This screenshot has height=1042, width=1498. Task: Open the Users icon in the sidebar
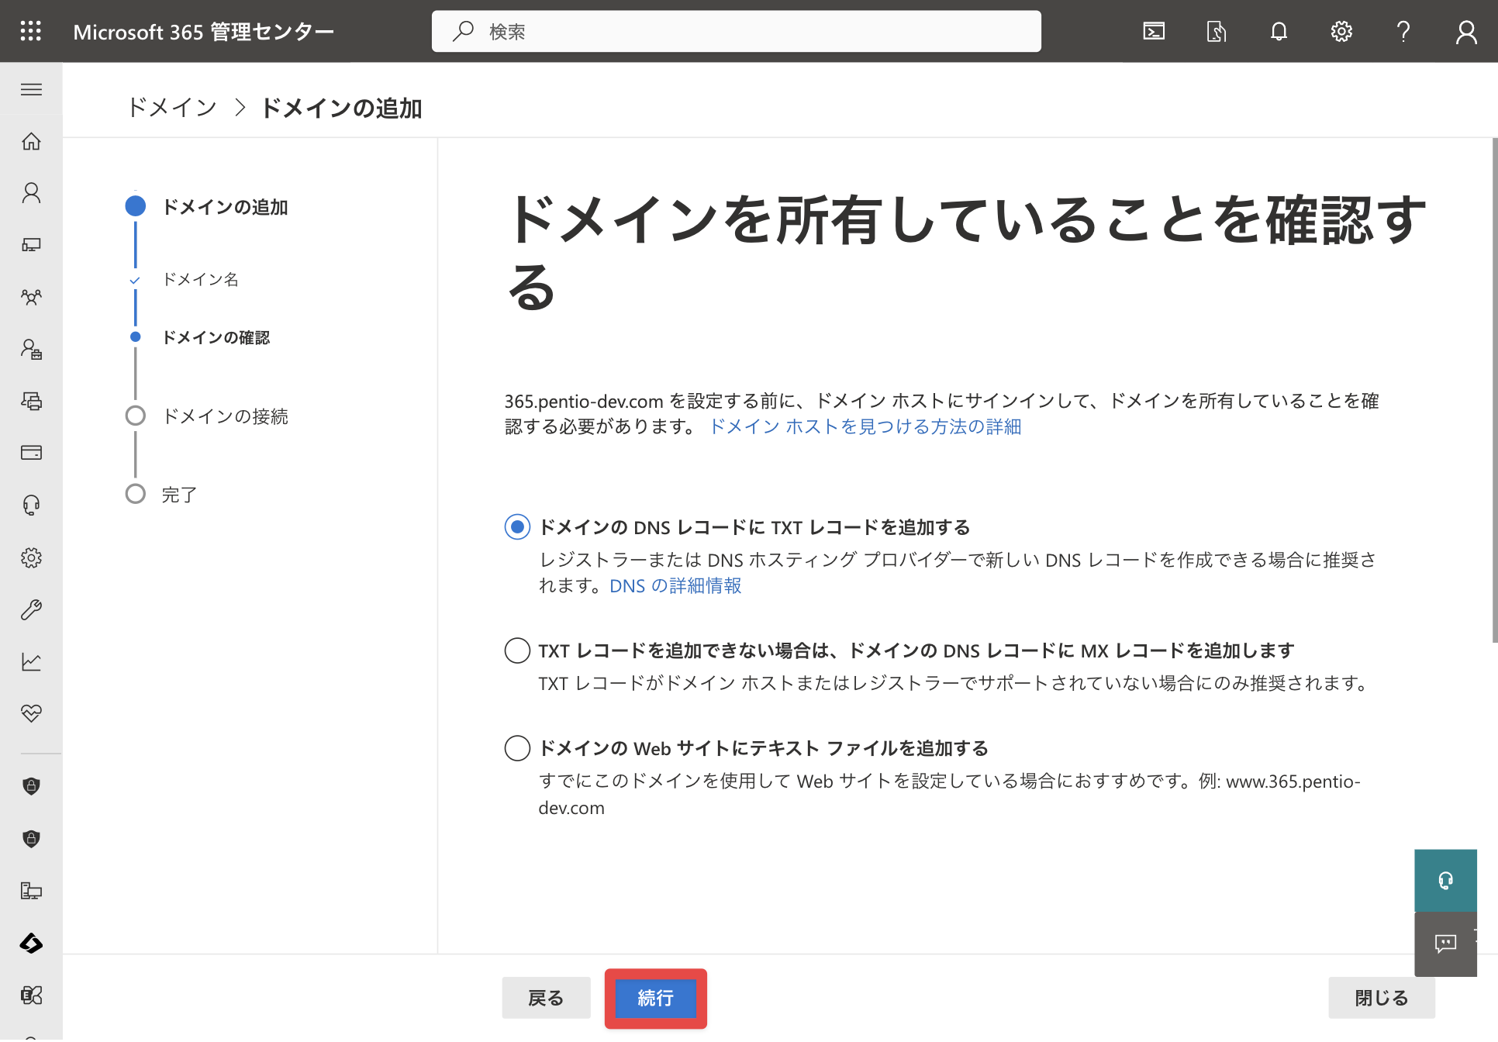tap(31, 193)
